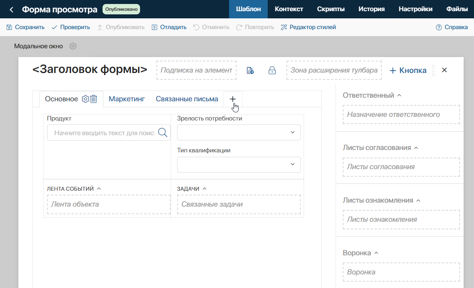Click Проверить to validate the form
474x288 pixels.
tap(71, 27)
